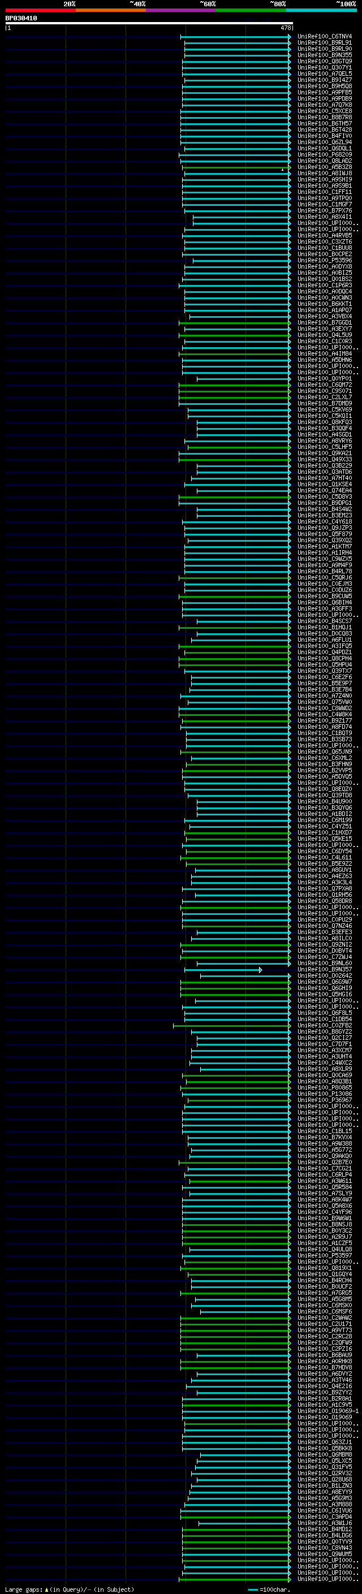The width and height of the screenshot is (362, 1594).
Task: Click the query name BP030410
Action: (21, 19)
